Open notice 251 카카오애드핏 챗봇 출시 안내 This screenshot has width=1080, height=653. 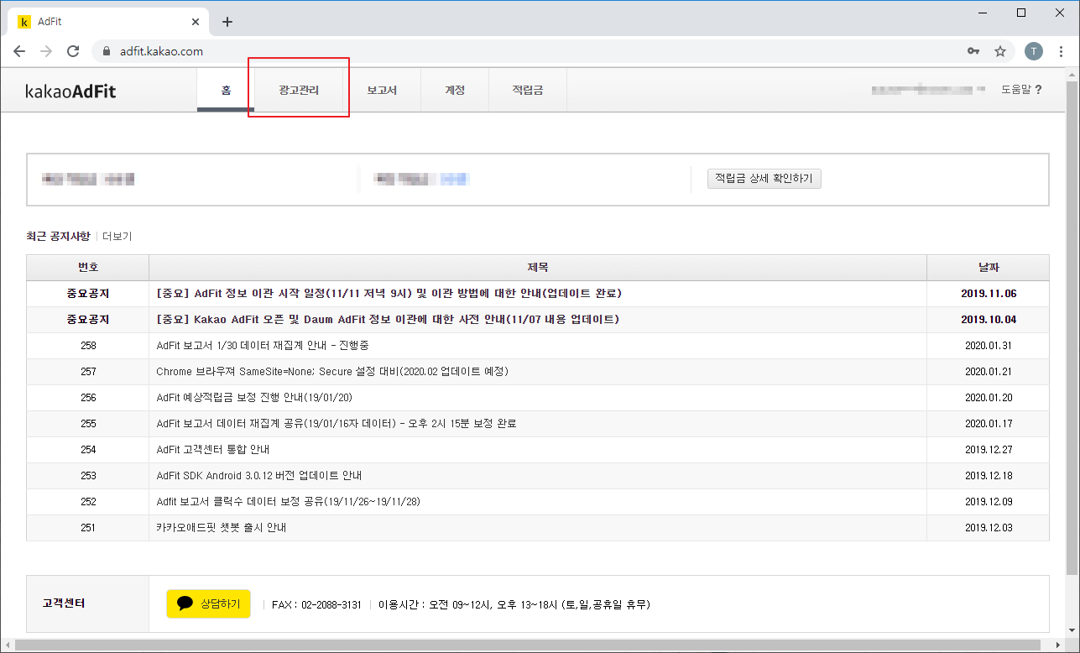point(222,528)
